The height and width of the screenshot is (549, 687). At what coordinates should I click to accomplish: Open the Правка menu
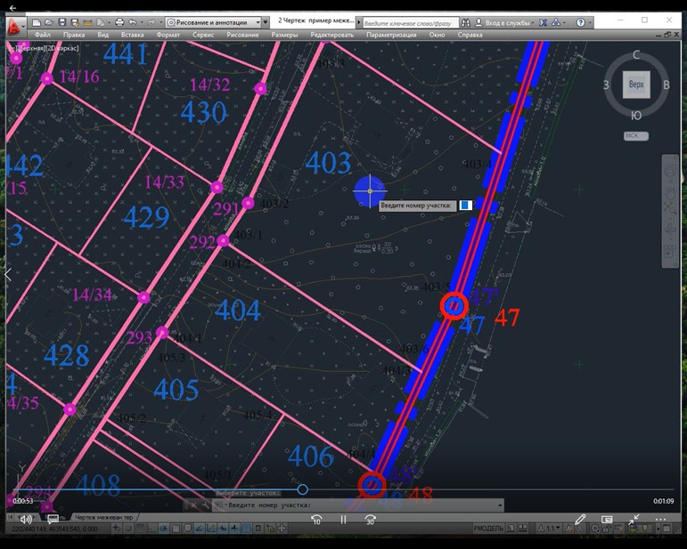[x=74, y=35]
